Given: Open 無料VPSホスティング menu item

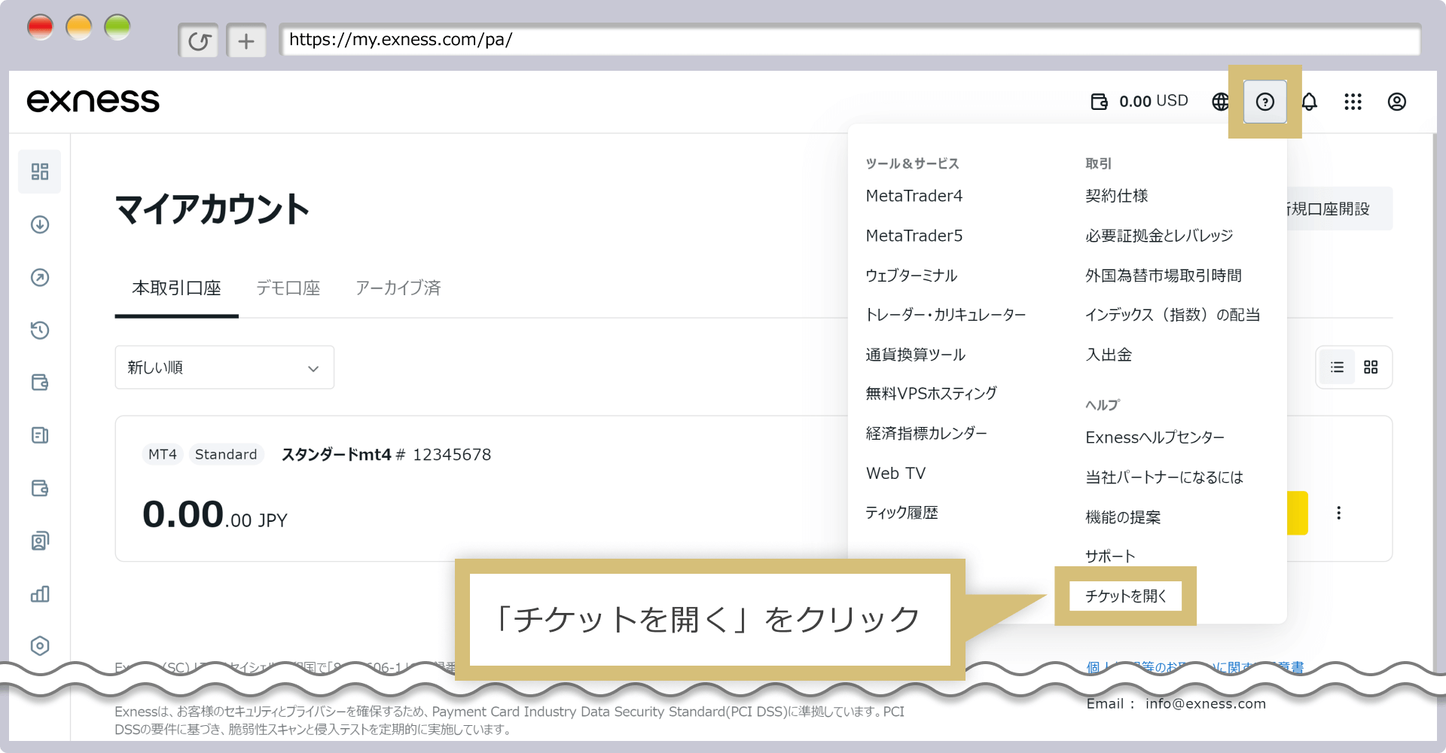Looking at the screenshot, I should (931, 394).
